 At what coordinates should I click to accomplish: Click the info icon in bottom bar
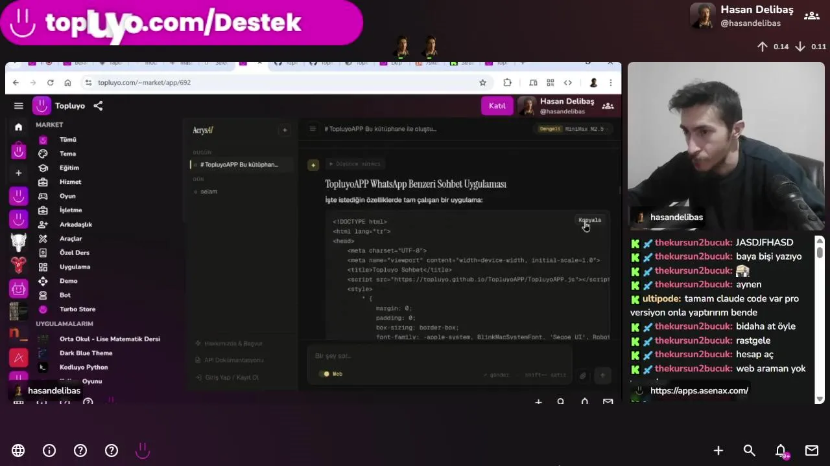point(49,450)
